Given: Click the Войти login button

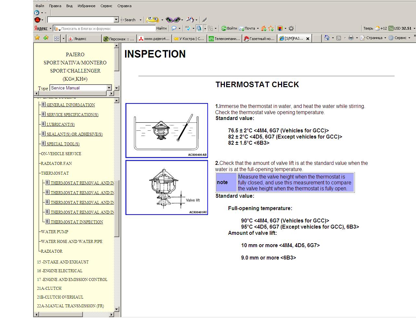Looking at the screenshot, I should (x=229, y=29).
